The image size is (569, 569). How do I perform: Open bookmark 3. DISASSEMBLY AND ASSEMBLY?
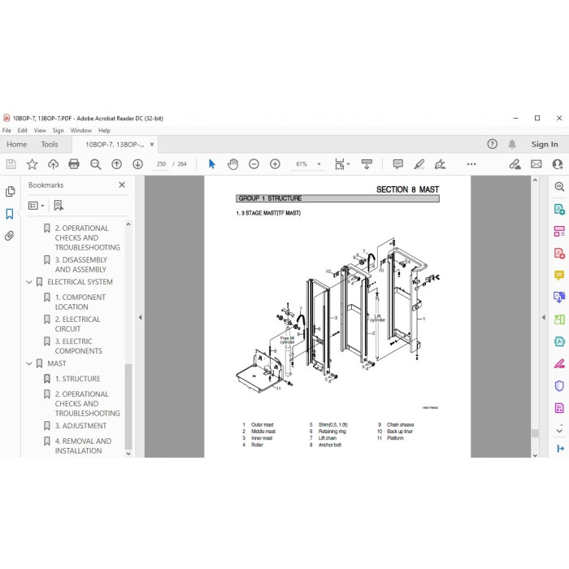pyautogui.click(x=81, y=264)
